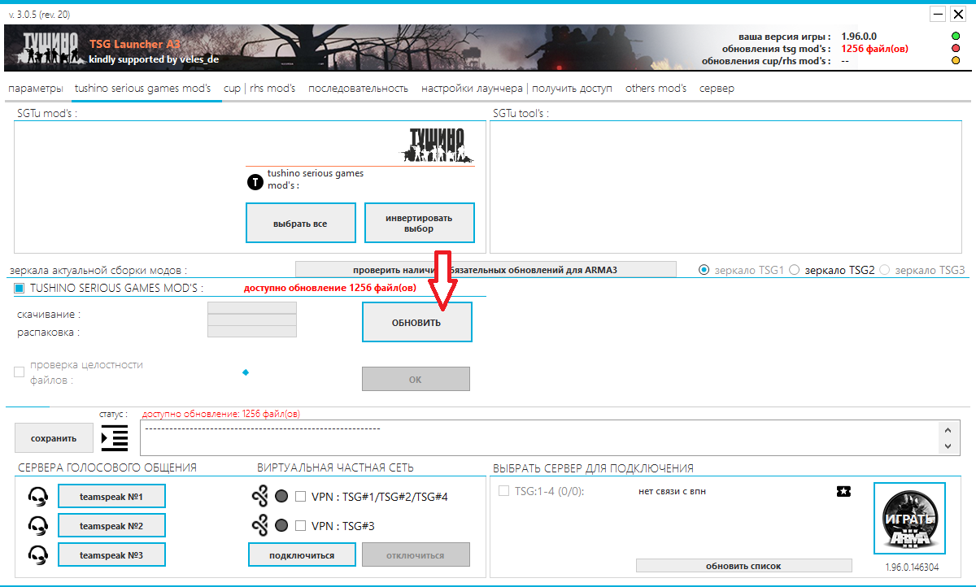
Task: Click the ИГРАТЬ ARMA play icon
Action: point(909,518)
